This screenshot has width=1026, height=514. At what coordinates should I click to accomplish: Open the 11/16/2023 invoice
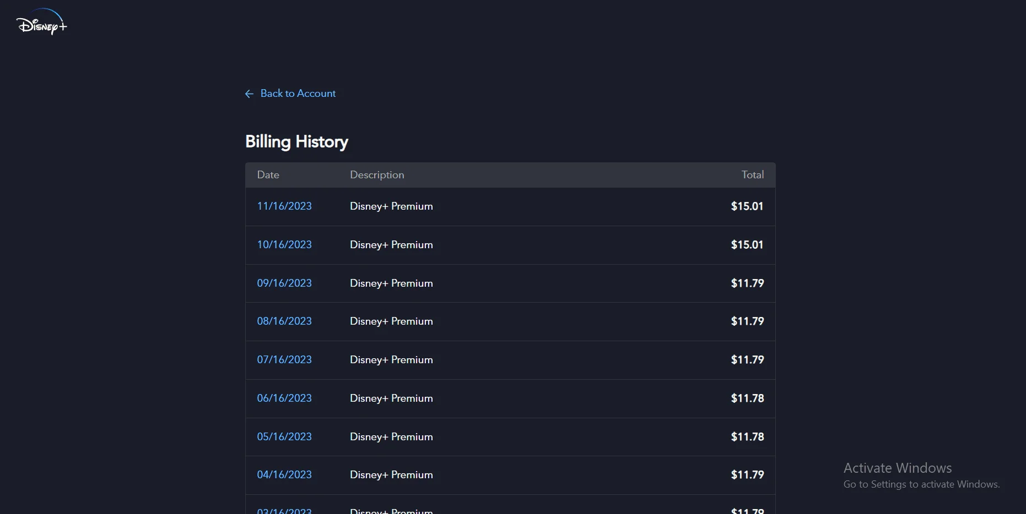[x=284, y=206]
